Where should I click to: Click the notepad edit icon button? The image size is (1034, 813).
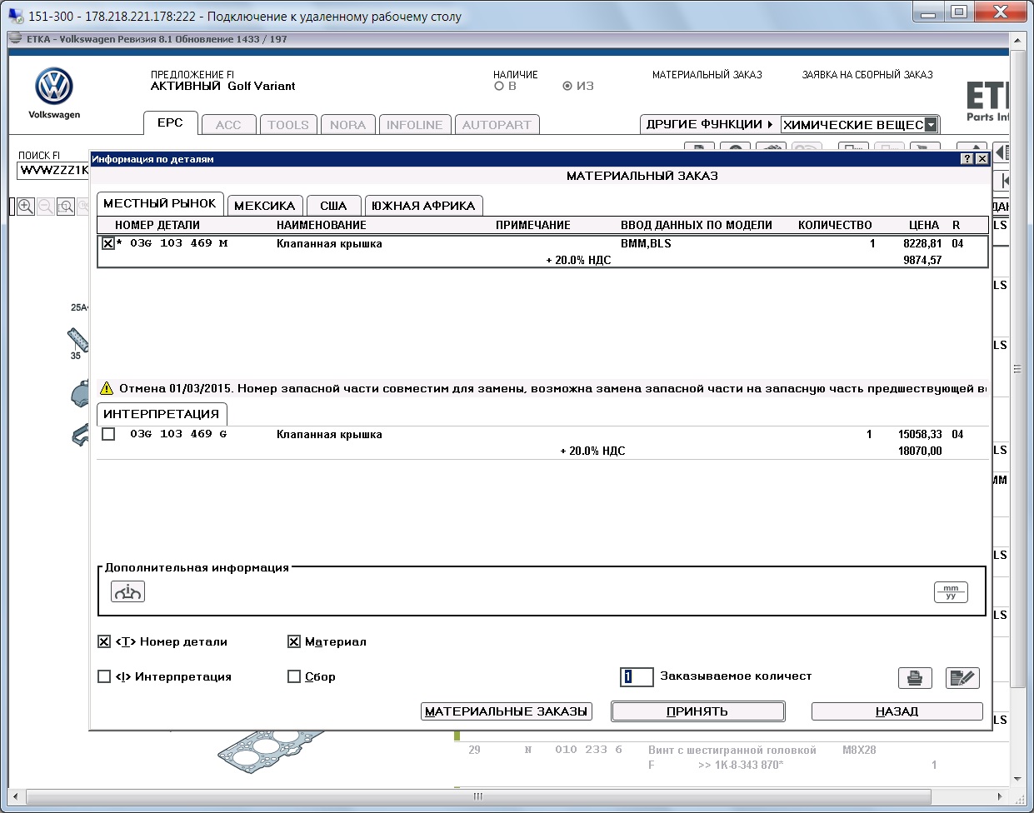962,677
